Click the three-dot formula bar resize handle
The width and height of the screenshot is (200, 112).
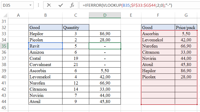(38, 5)
